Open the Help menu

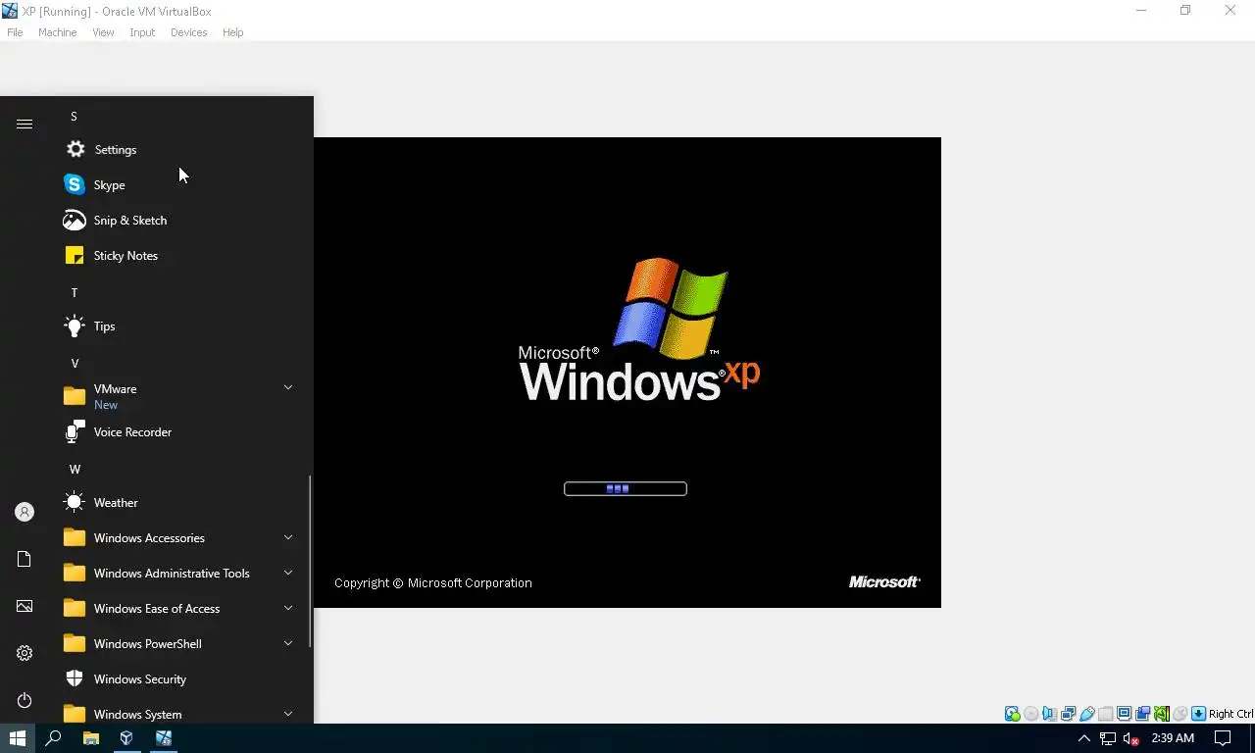(x=232, y=32)
